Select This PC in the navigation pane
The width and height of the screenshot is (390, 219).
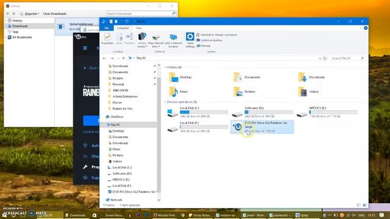click(115, 125)
